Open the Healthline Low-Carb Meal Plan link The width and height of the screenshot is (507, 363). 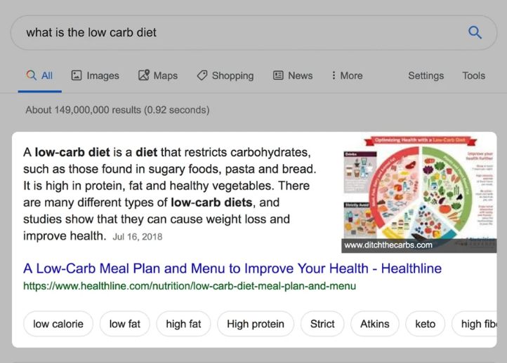232,268
